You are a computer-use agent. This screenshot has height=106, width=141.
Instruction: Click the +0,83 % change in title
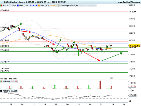click(39, 2)
